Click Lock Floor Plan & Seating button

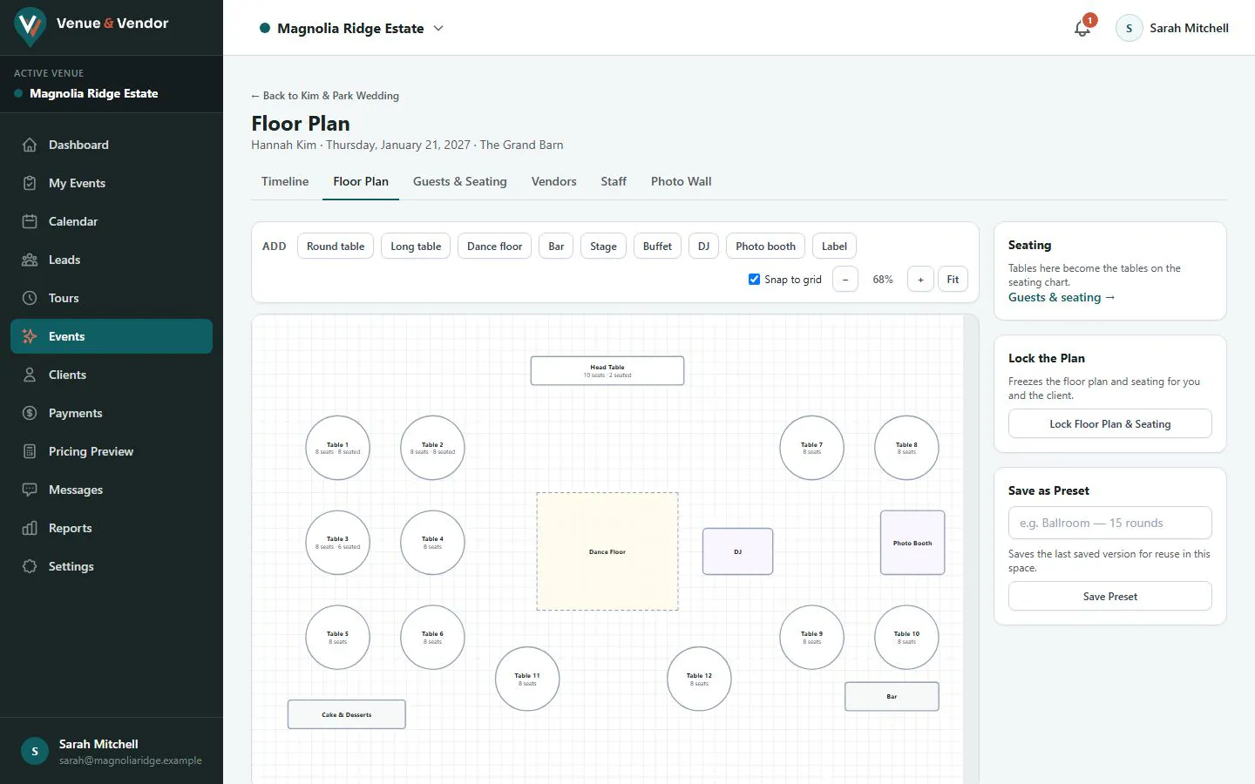pos(1110,424)
